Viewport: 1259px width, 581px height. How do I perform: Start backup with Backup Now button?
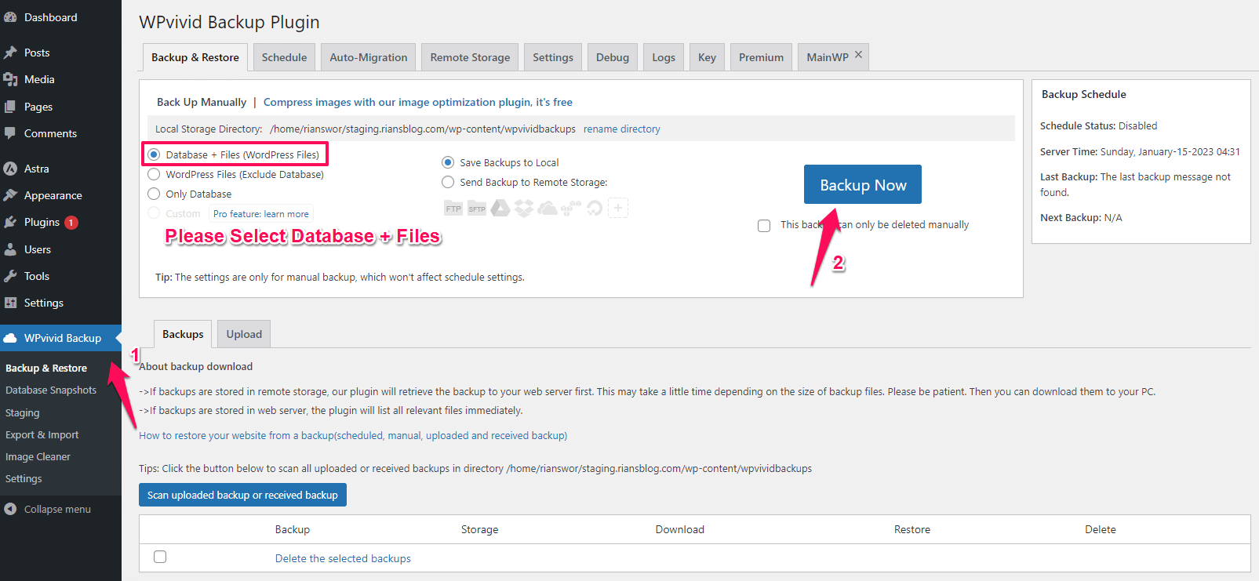pyautogui.click(x=863, y=184)
